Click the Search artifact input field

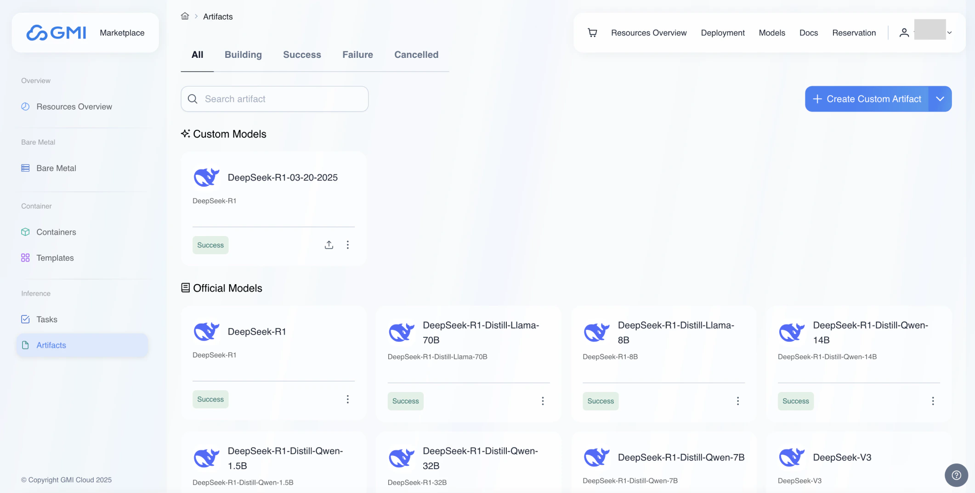point(274,99)
